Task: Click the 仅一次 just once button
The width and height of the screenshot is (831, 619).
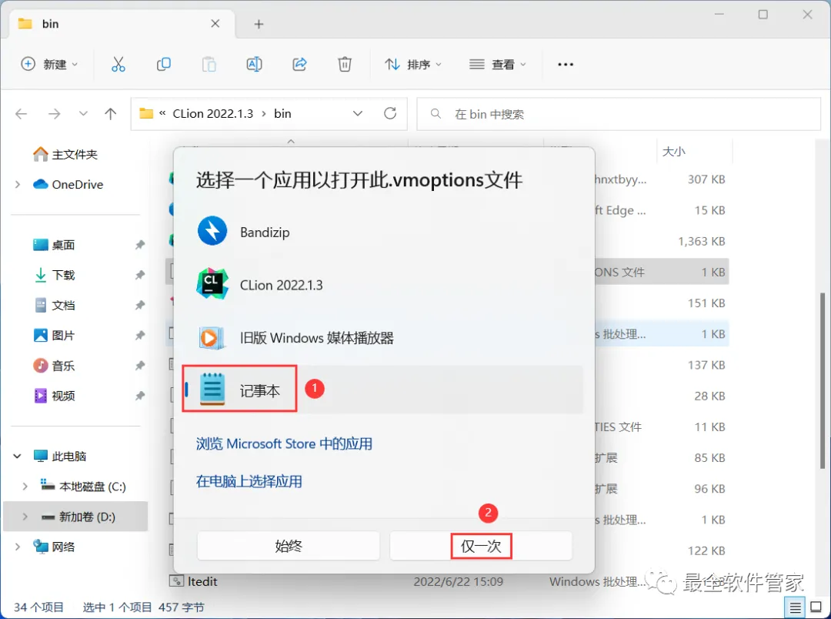Action: point(481,546)
